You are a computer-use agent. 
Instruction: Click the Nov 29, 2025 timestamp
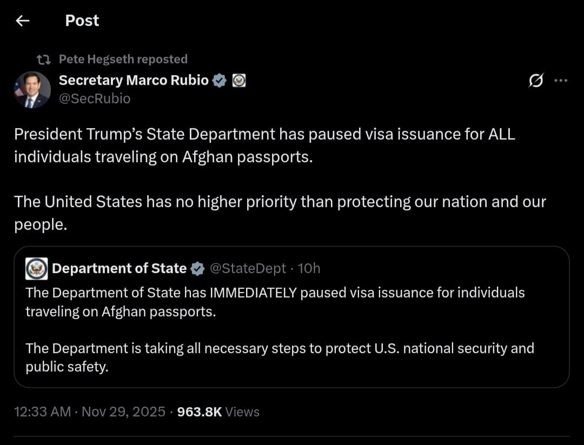click(123, 411)
